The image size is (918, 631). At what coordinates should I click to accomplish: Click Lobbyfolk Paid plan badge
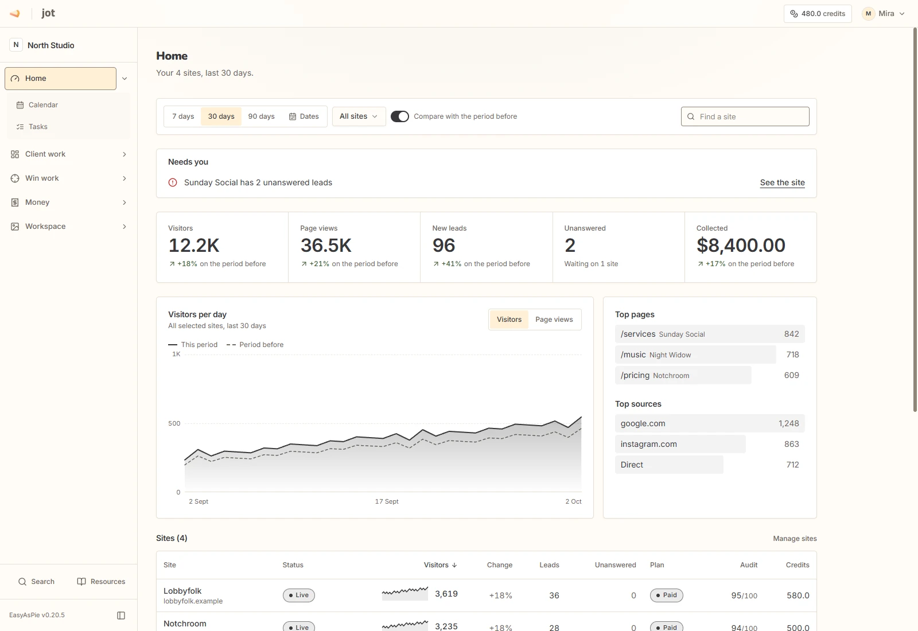[667, 595]
